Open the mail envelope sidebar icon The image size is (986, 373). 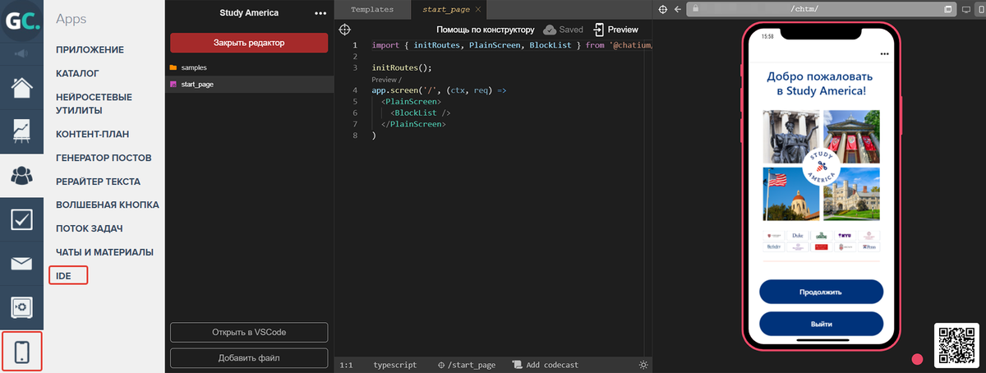21,263
